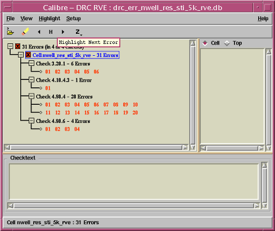
Task: Select error 01 under Check 4.10.4.3
Action: [x=48, y=88]
